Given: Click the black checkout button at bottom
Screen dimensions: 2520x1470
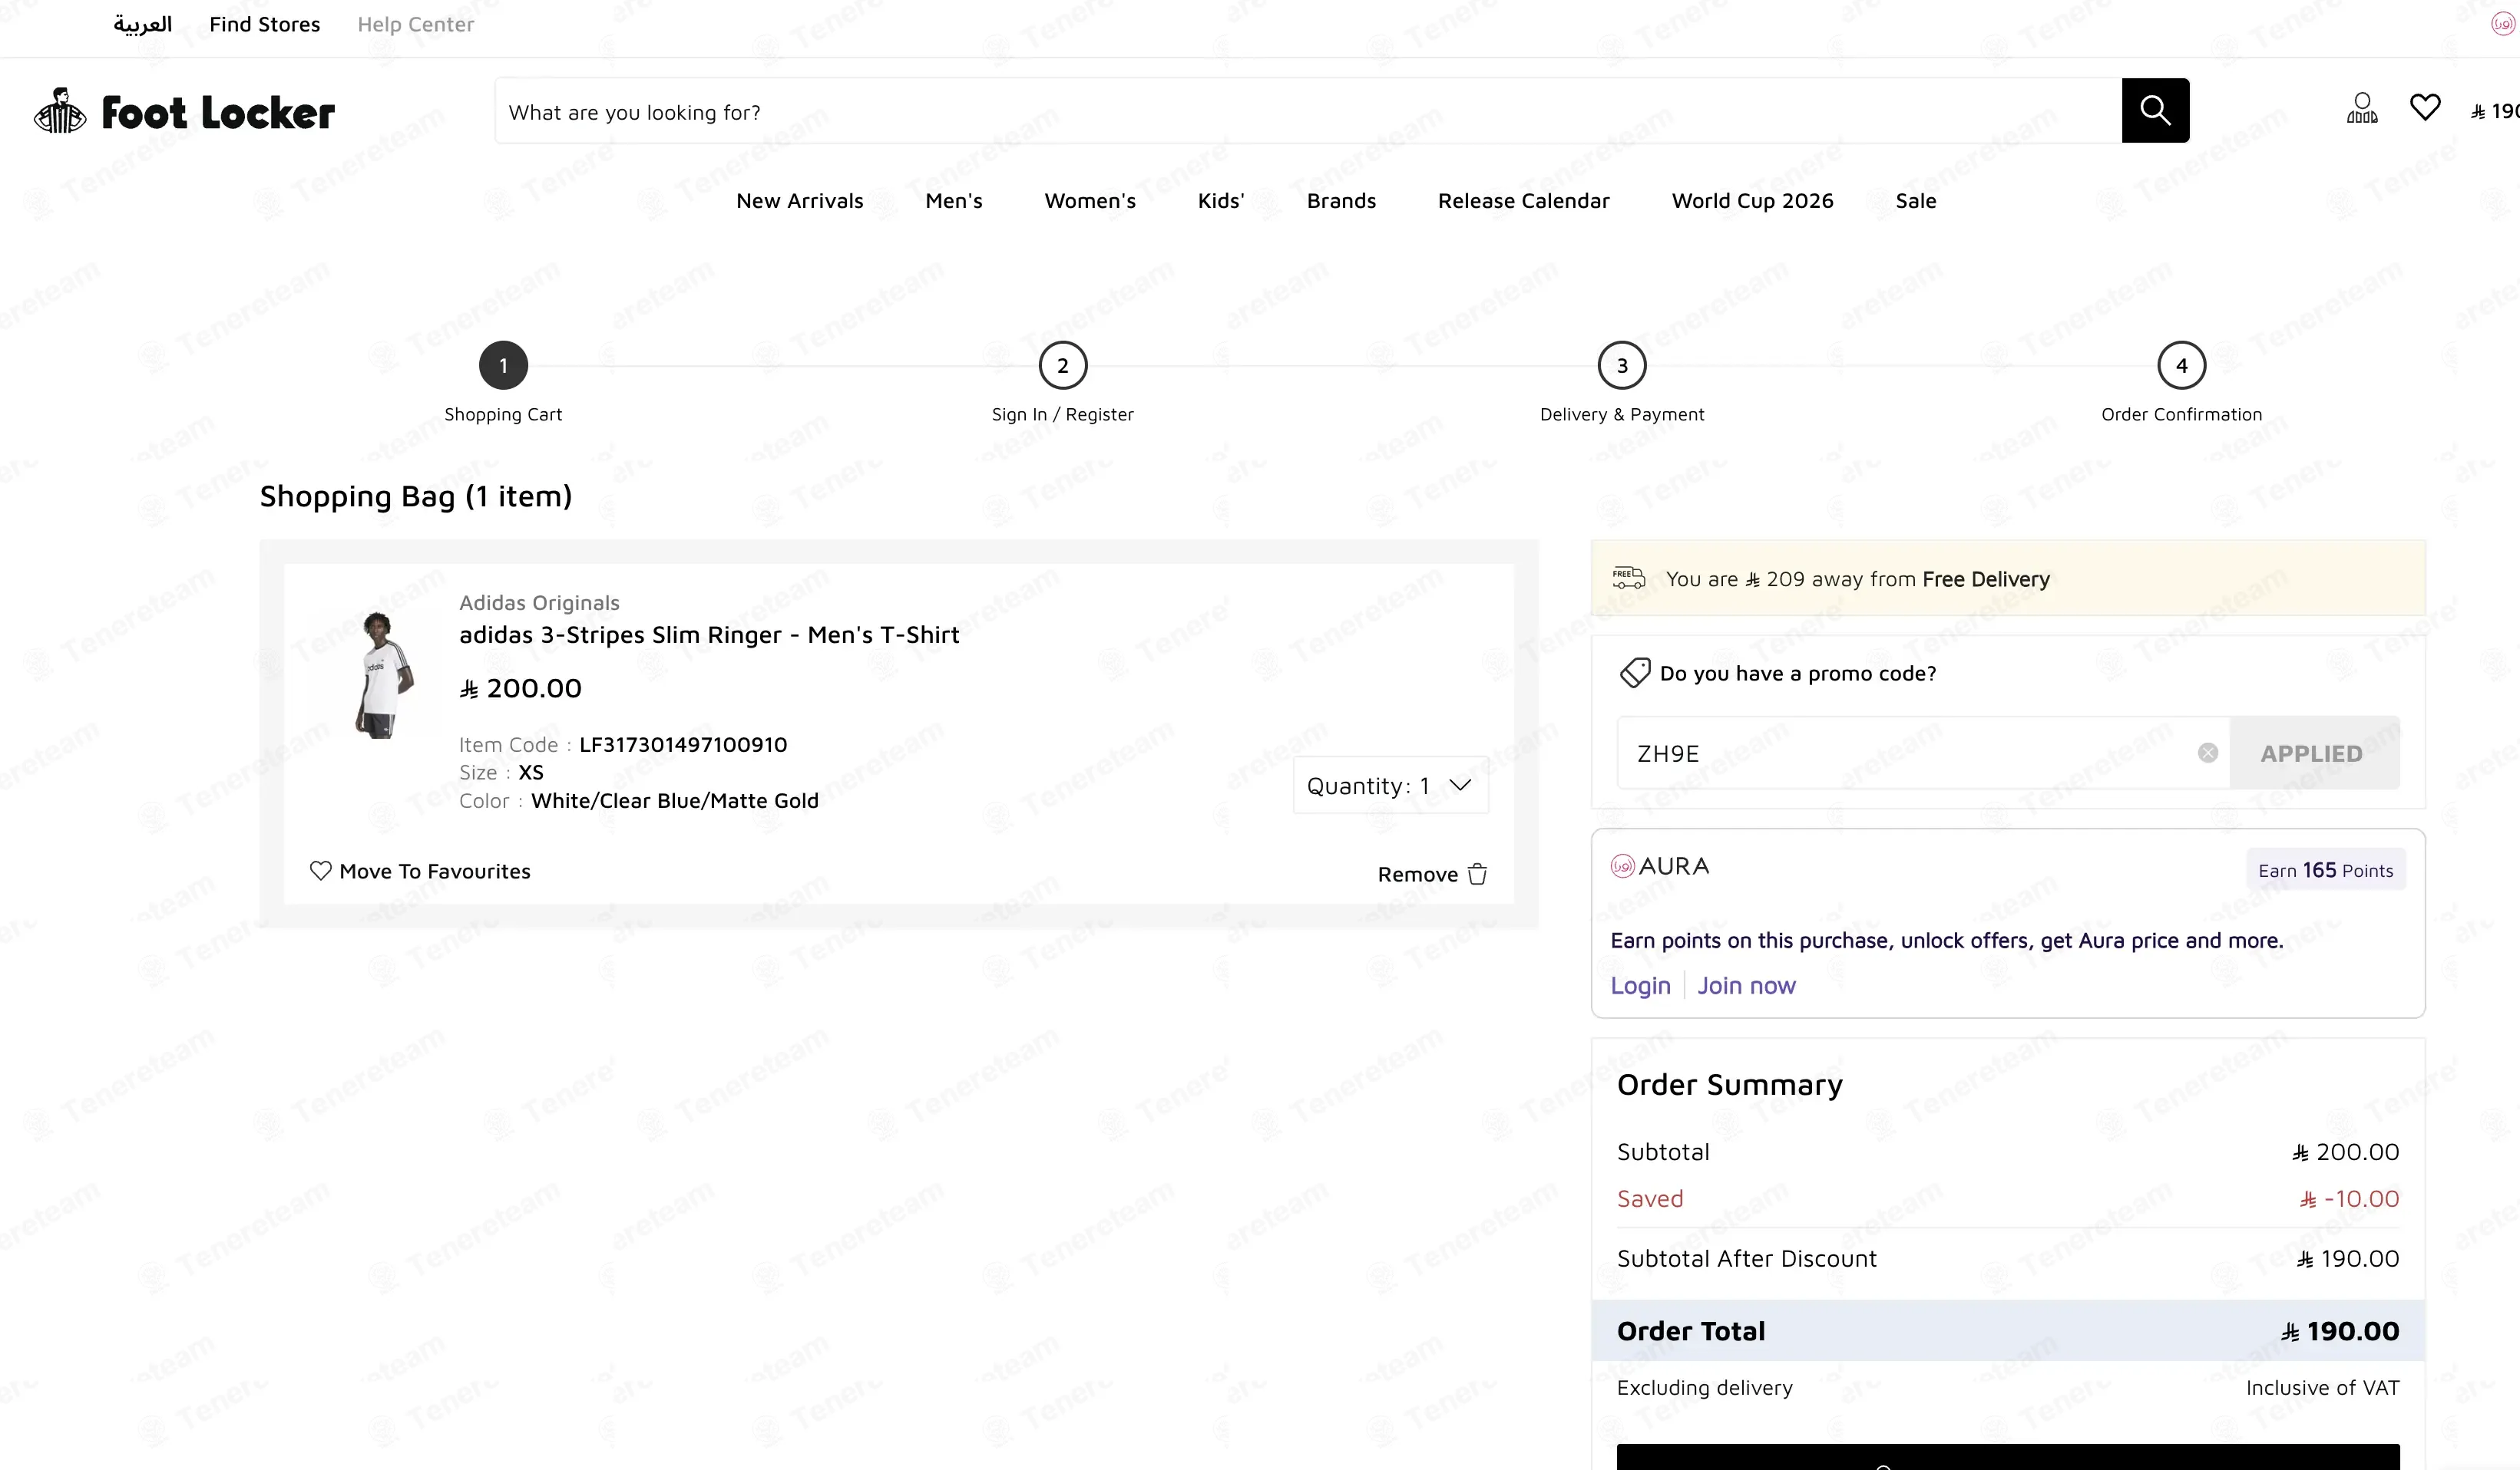Looking at the screenshot, I should [2008, 1457].
